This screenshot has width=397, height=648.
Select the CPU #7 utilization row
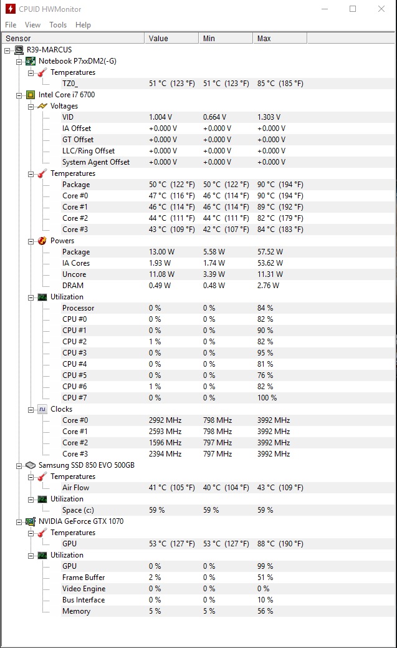click(227, 398)
